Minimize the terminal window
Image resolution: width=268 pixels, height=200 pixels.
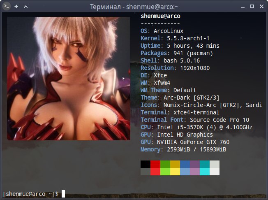(243, 7)
